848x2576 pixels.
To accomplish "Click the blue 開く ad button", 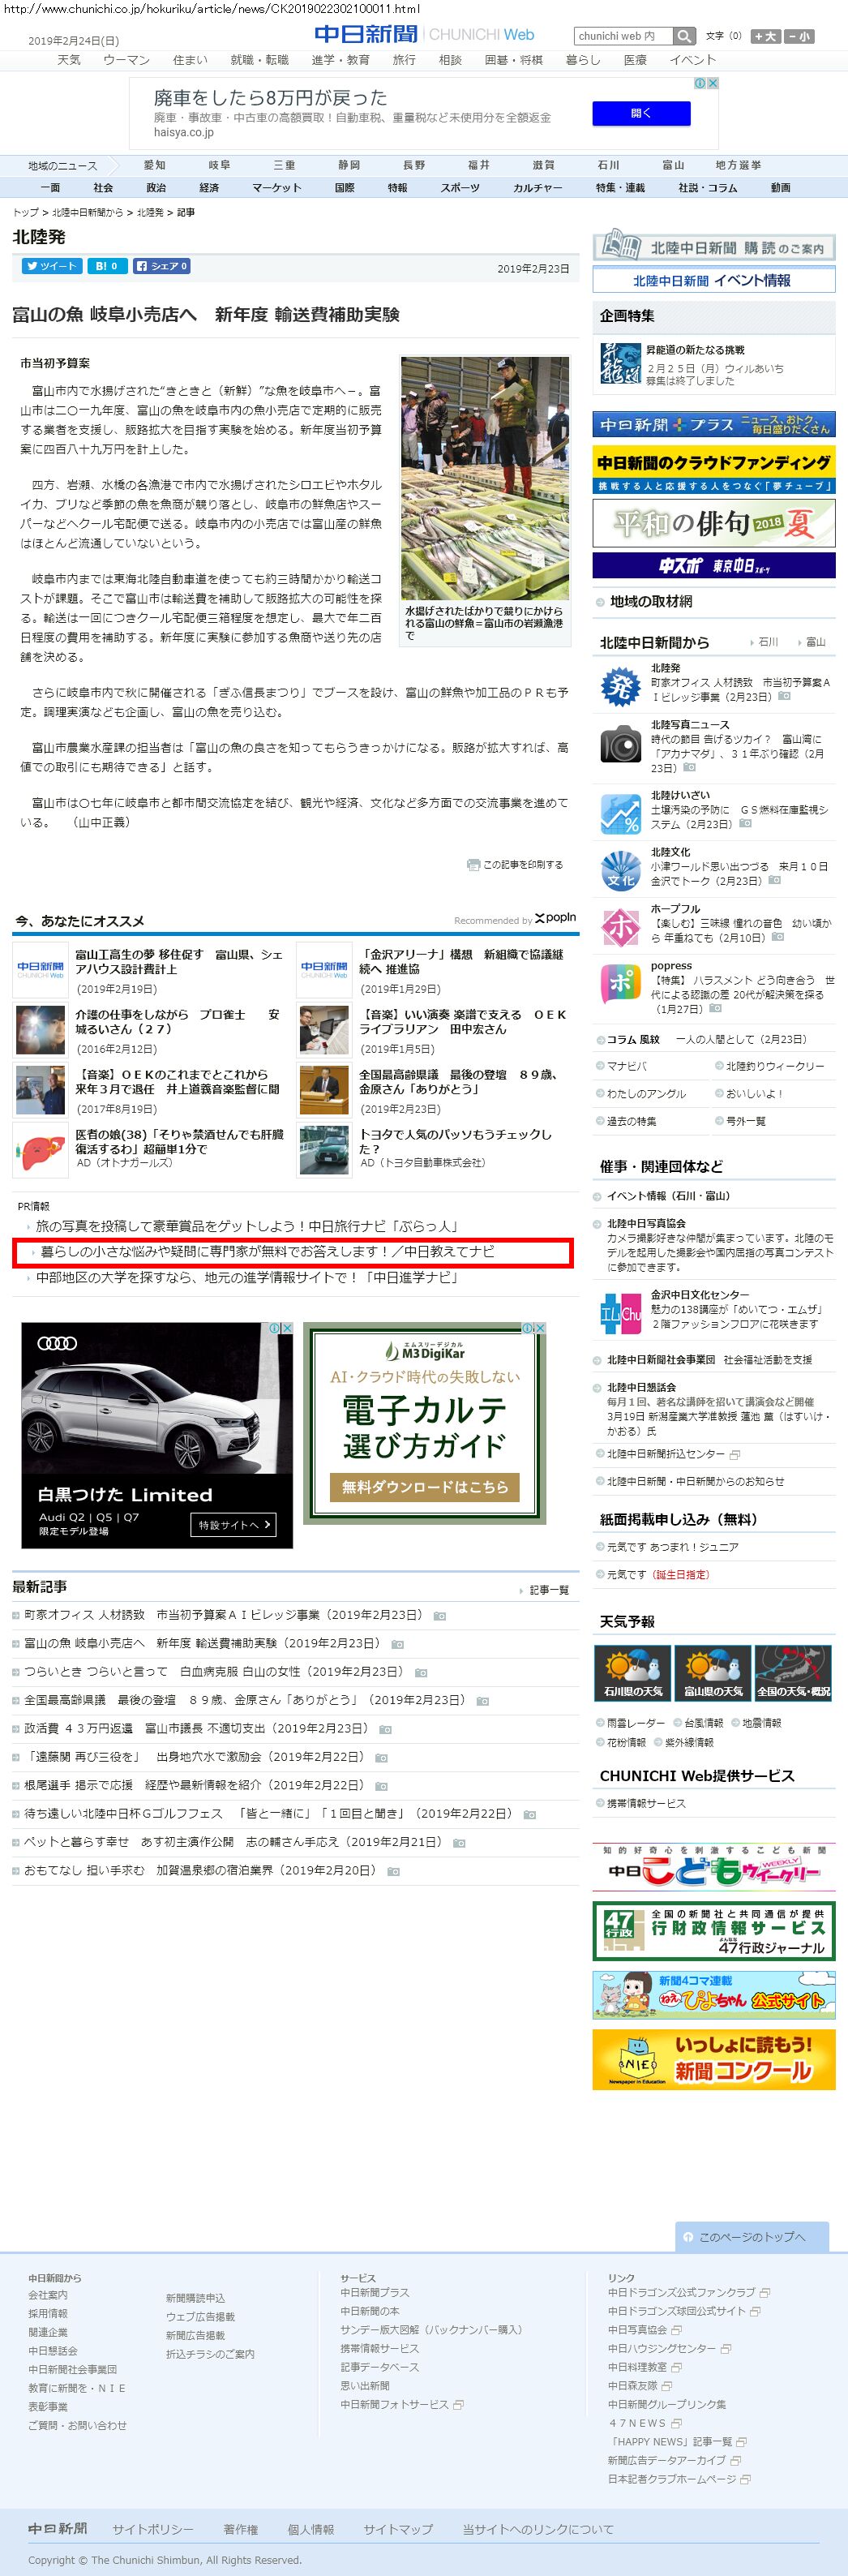I will 641,113.
